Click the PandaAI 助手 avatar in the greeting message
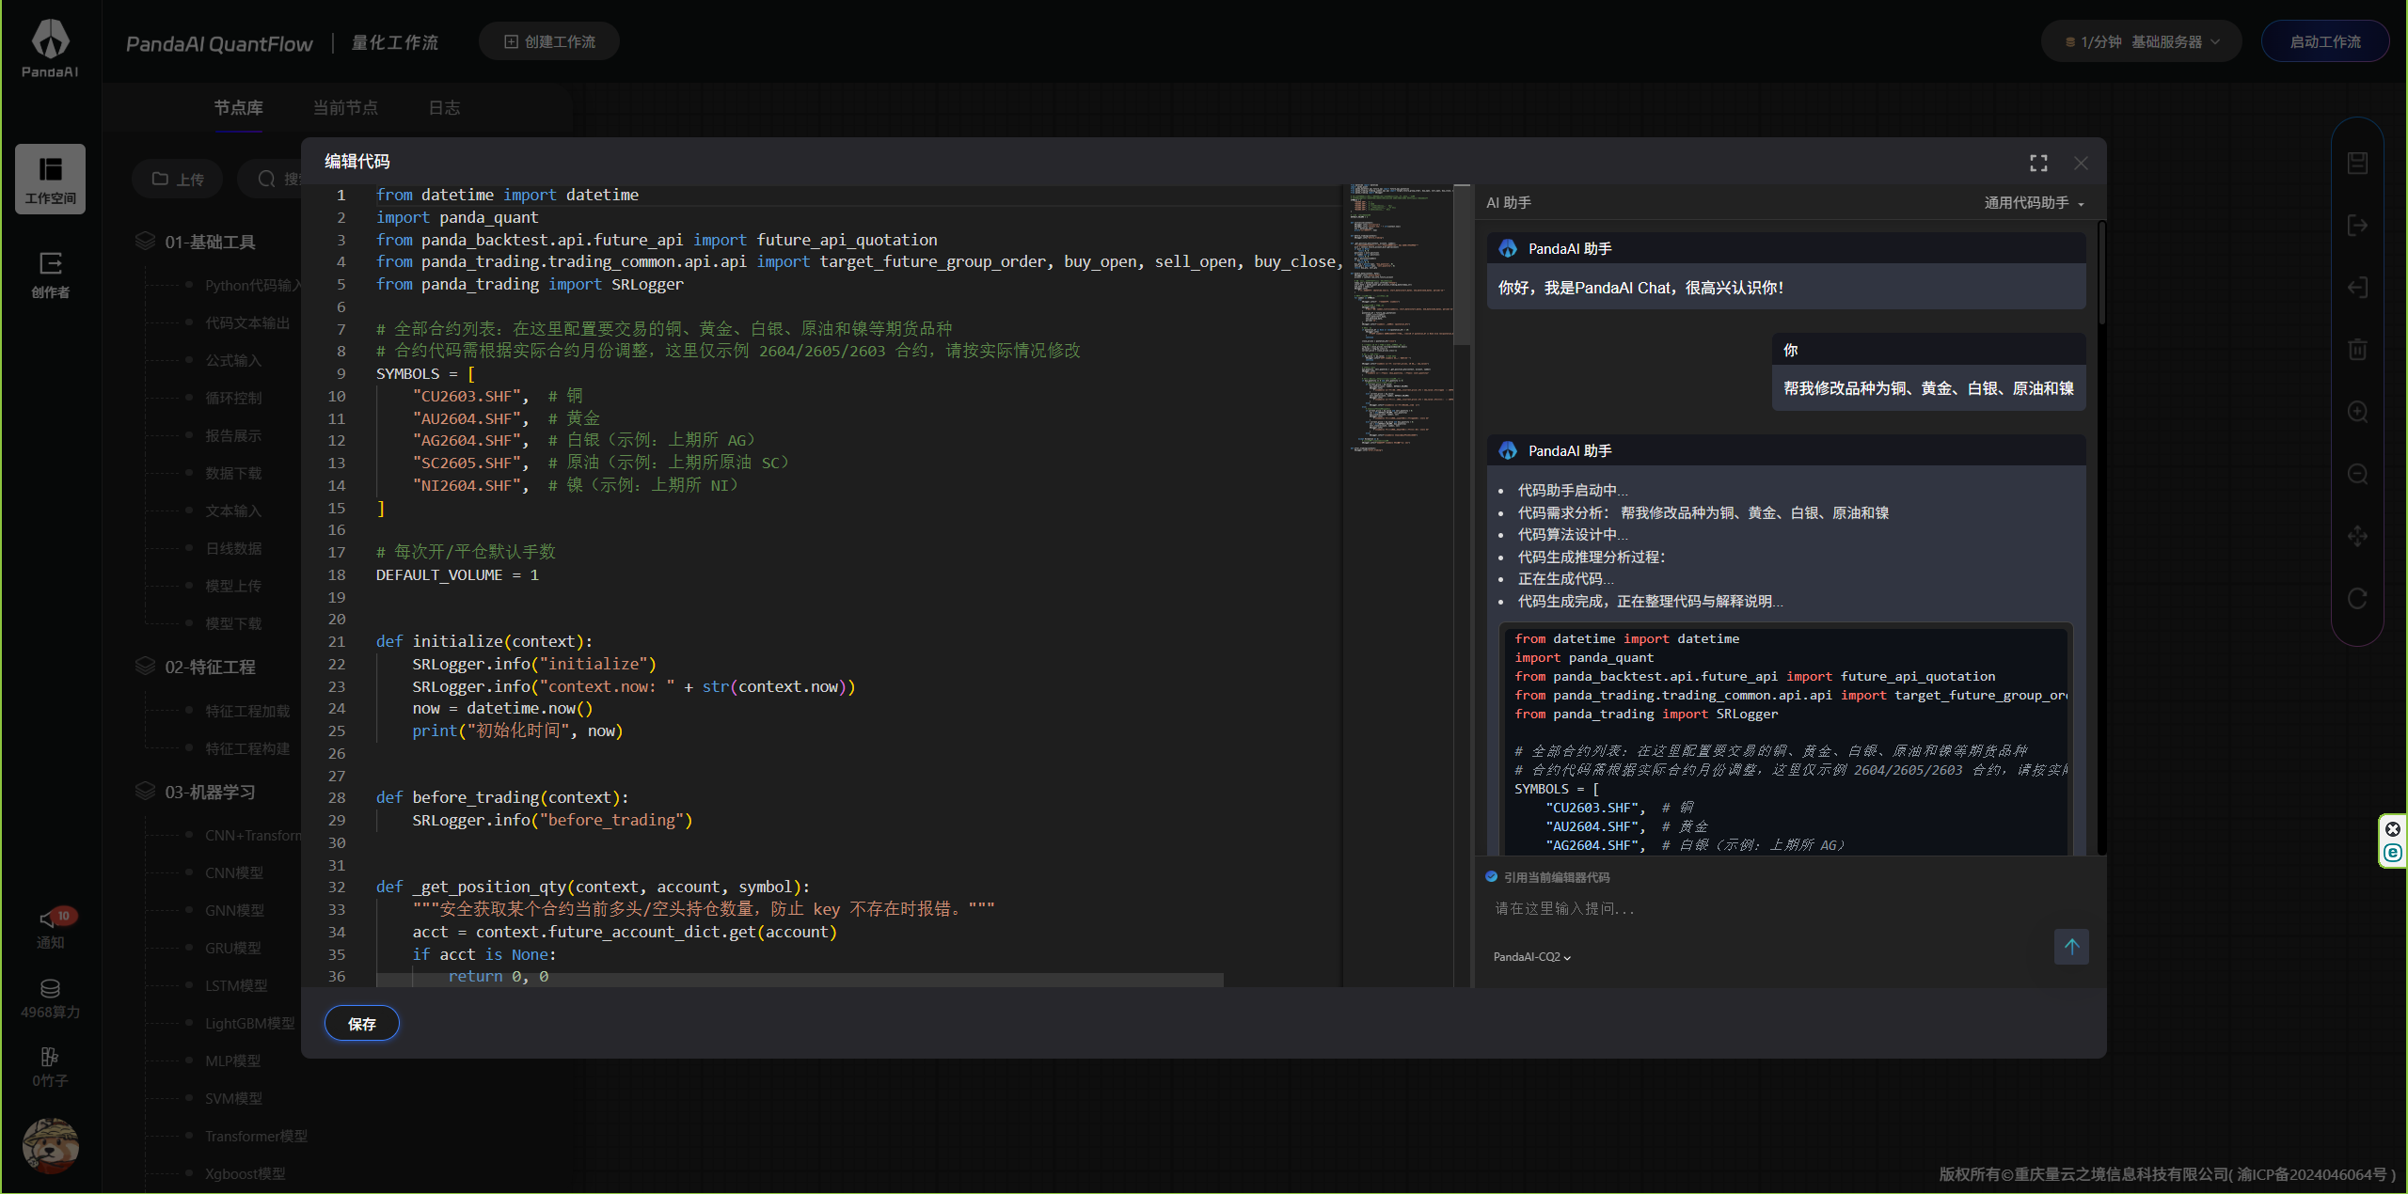The image size is (2408, 1194). point(1508,248)
